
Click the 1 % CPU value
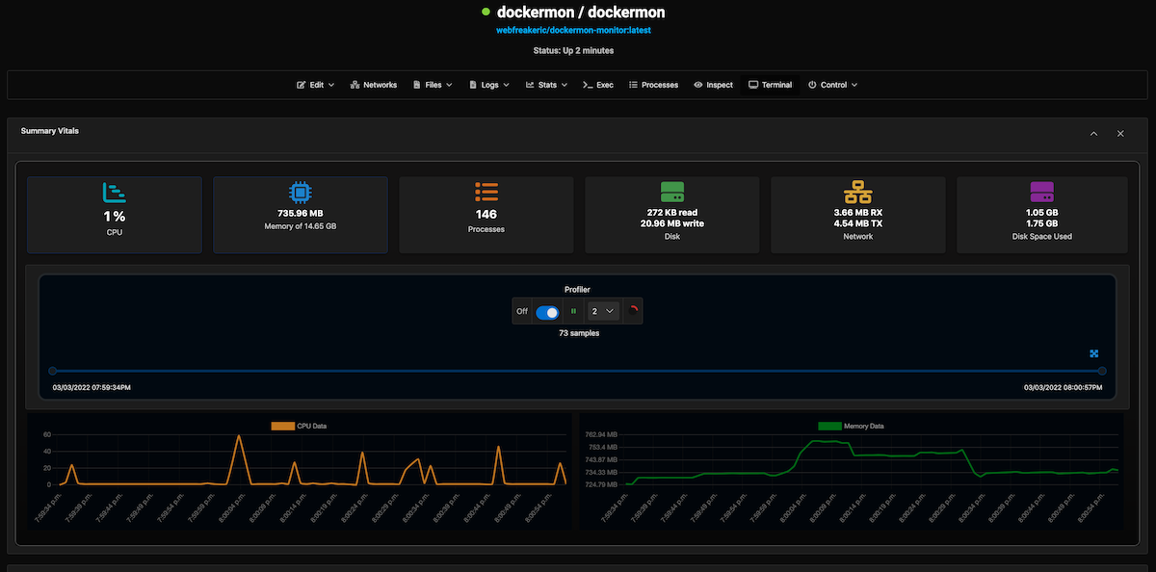pos(115,217)
